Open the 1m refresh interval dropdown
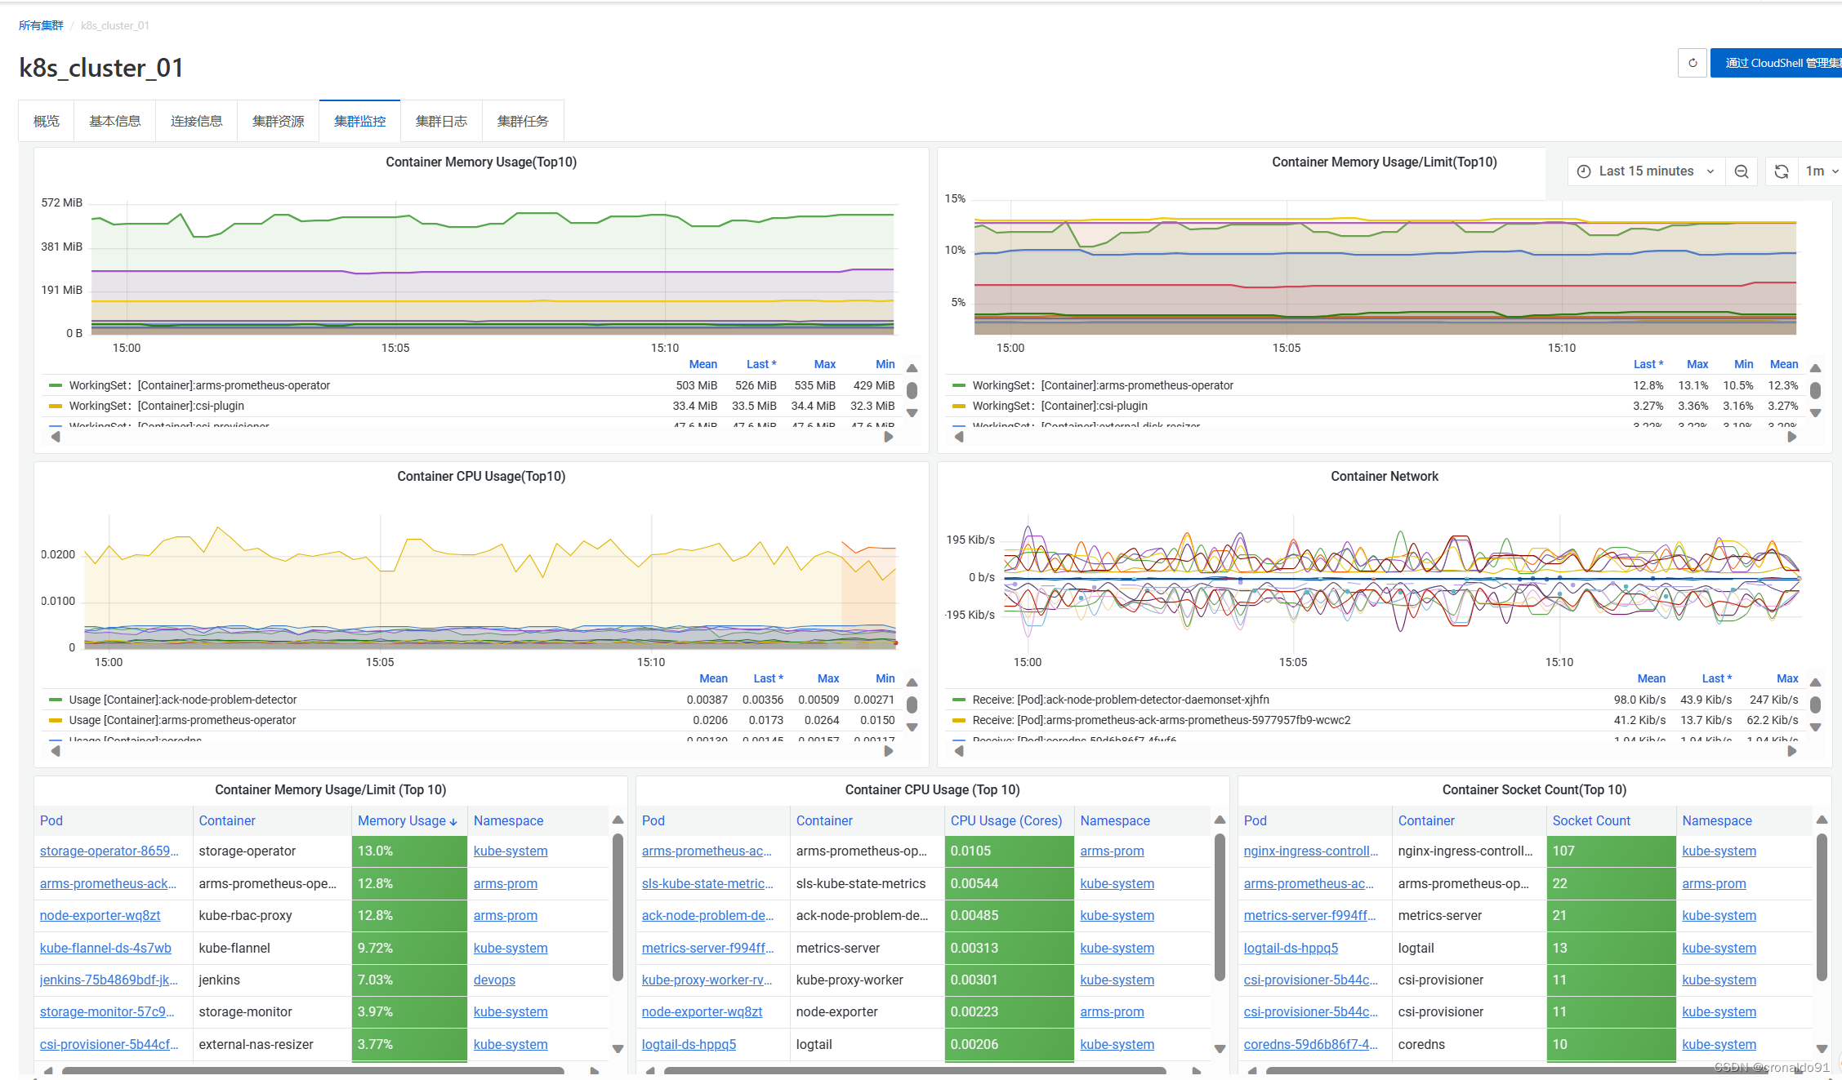This screenshot has width=1842, height=1080. 1821,171
